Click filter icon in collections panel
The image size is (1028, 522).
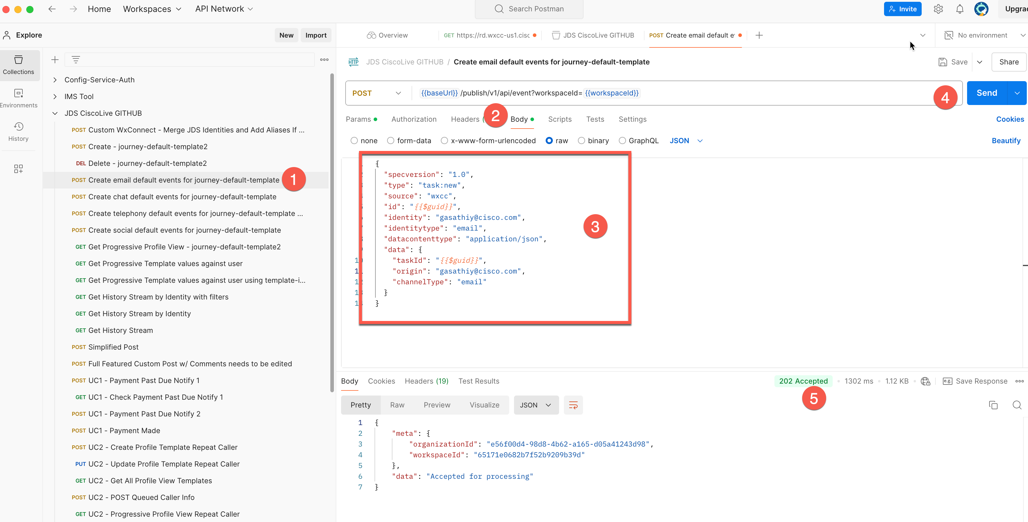(x=76, y=60)
